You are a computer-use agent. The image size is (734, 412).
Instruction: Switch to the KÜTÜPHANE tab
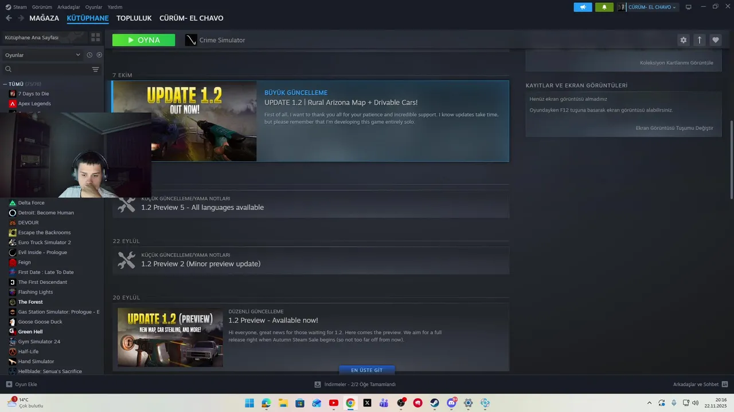click(x=88, y=18)
